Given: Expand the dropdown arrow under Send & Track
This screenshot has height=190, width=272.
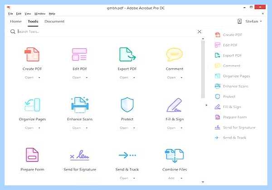Looking at the screenshot, I should [x=134, y=178].
